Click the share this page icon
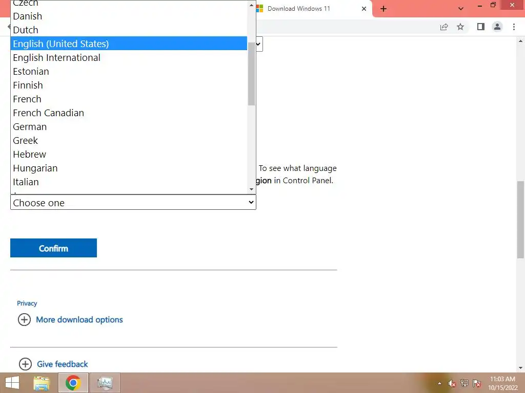The height and width of the screenshot is (393, 525). [444, 27]
